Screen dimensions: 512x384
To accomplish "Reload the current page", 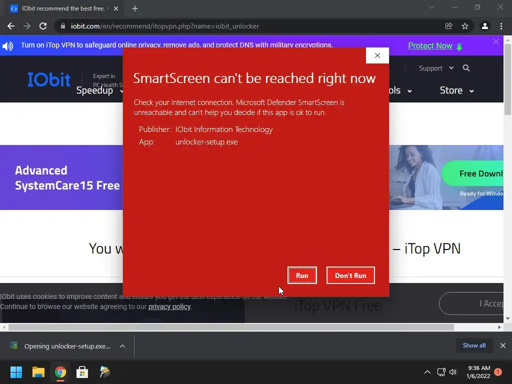I will (x=43, y=26).
